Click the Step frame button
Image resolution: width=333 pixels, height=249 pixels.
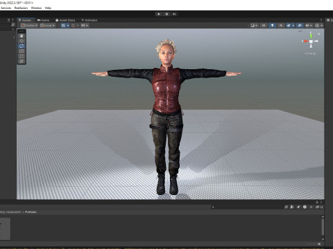(174, 14)
